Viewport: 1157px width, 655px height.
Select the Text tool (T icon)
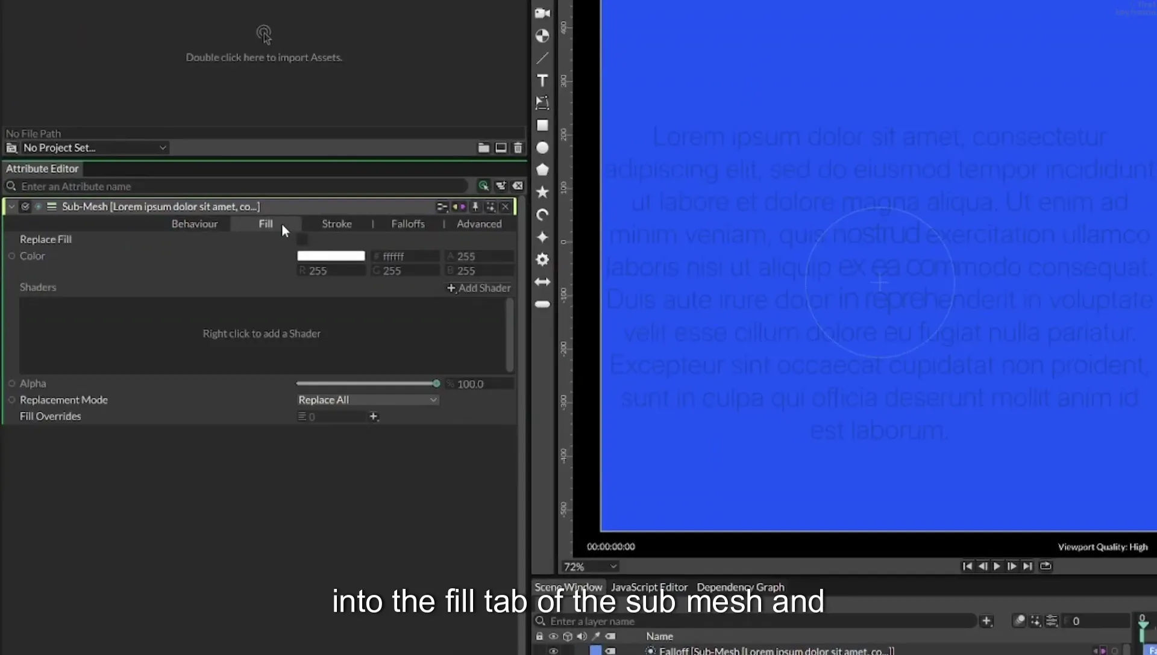click(x=542, y=81)
